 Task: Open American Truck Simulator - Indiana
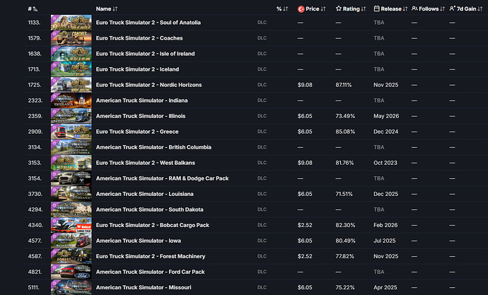[141, 100]
